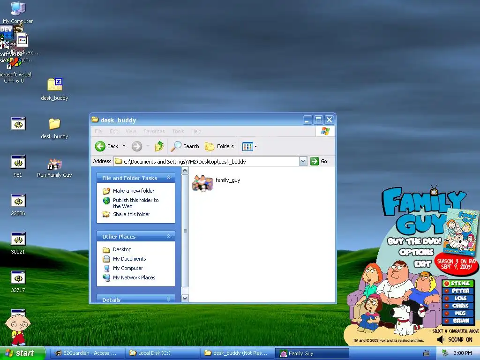Click the task pane scroll down arrow
Screen dimensions: 480x360
tap(185, 298)
